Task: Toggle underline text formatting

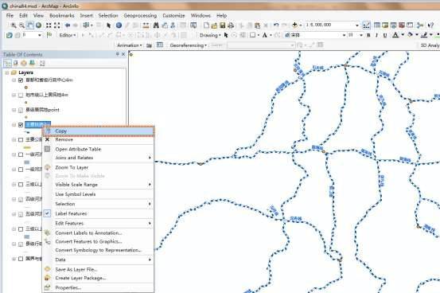Action: (x=385, y=35)
